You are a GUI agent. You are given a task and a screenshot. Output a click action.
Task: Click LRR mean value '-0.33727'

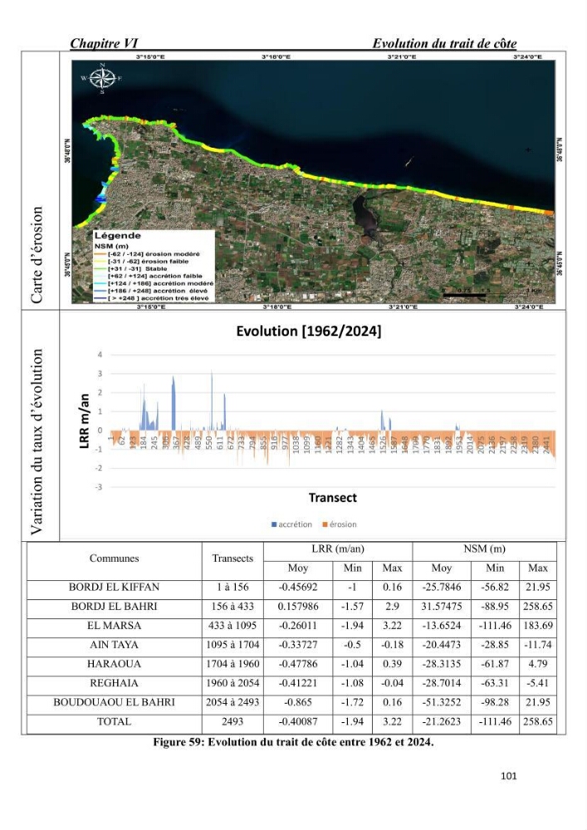298,645
